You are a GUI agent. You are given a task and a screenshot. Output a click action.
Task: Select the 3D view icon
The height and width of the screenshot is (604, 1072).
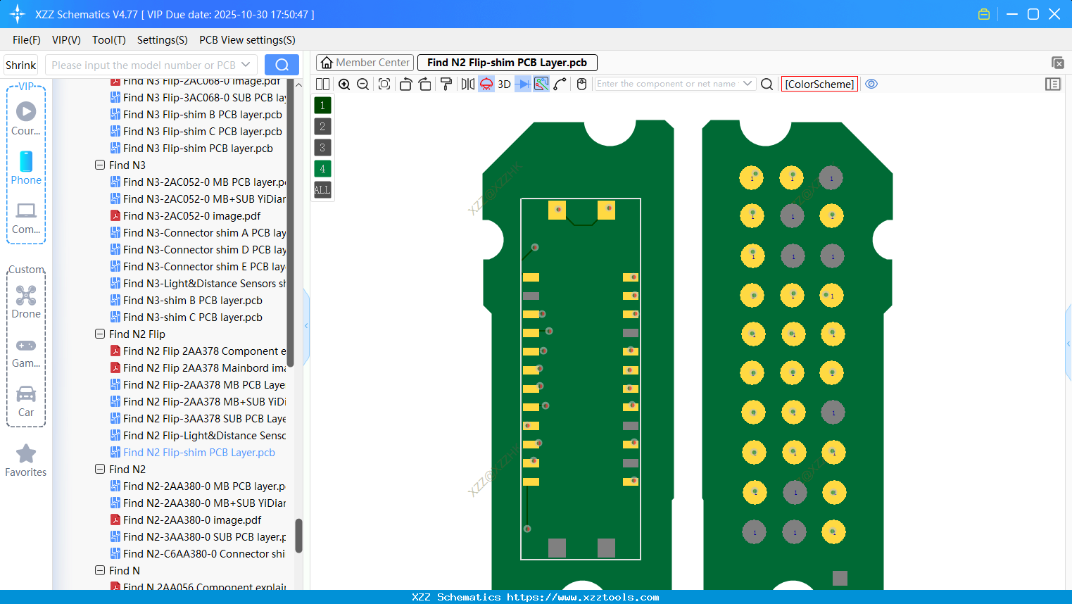click(x=503, y=84)
